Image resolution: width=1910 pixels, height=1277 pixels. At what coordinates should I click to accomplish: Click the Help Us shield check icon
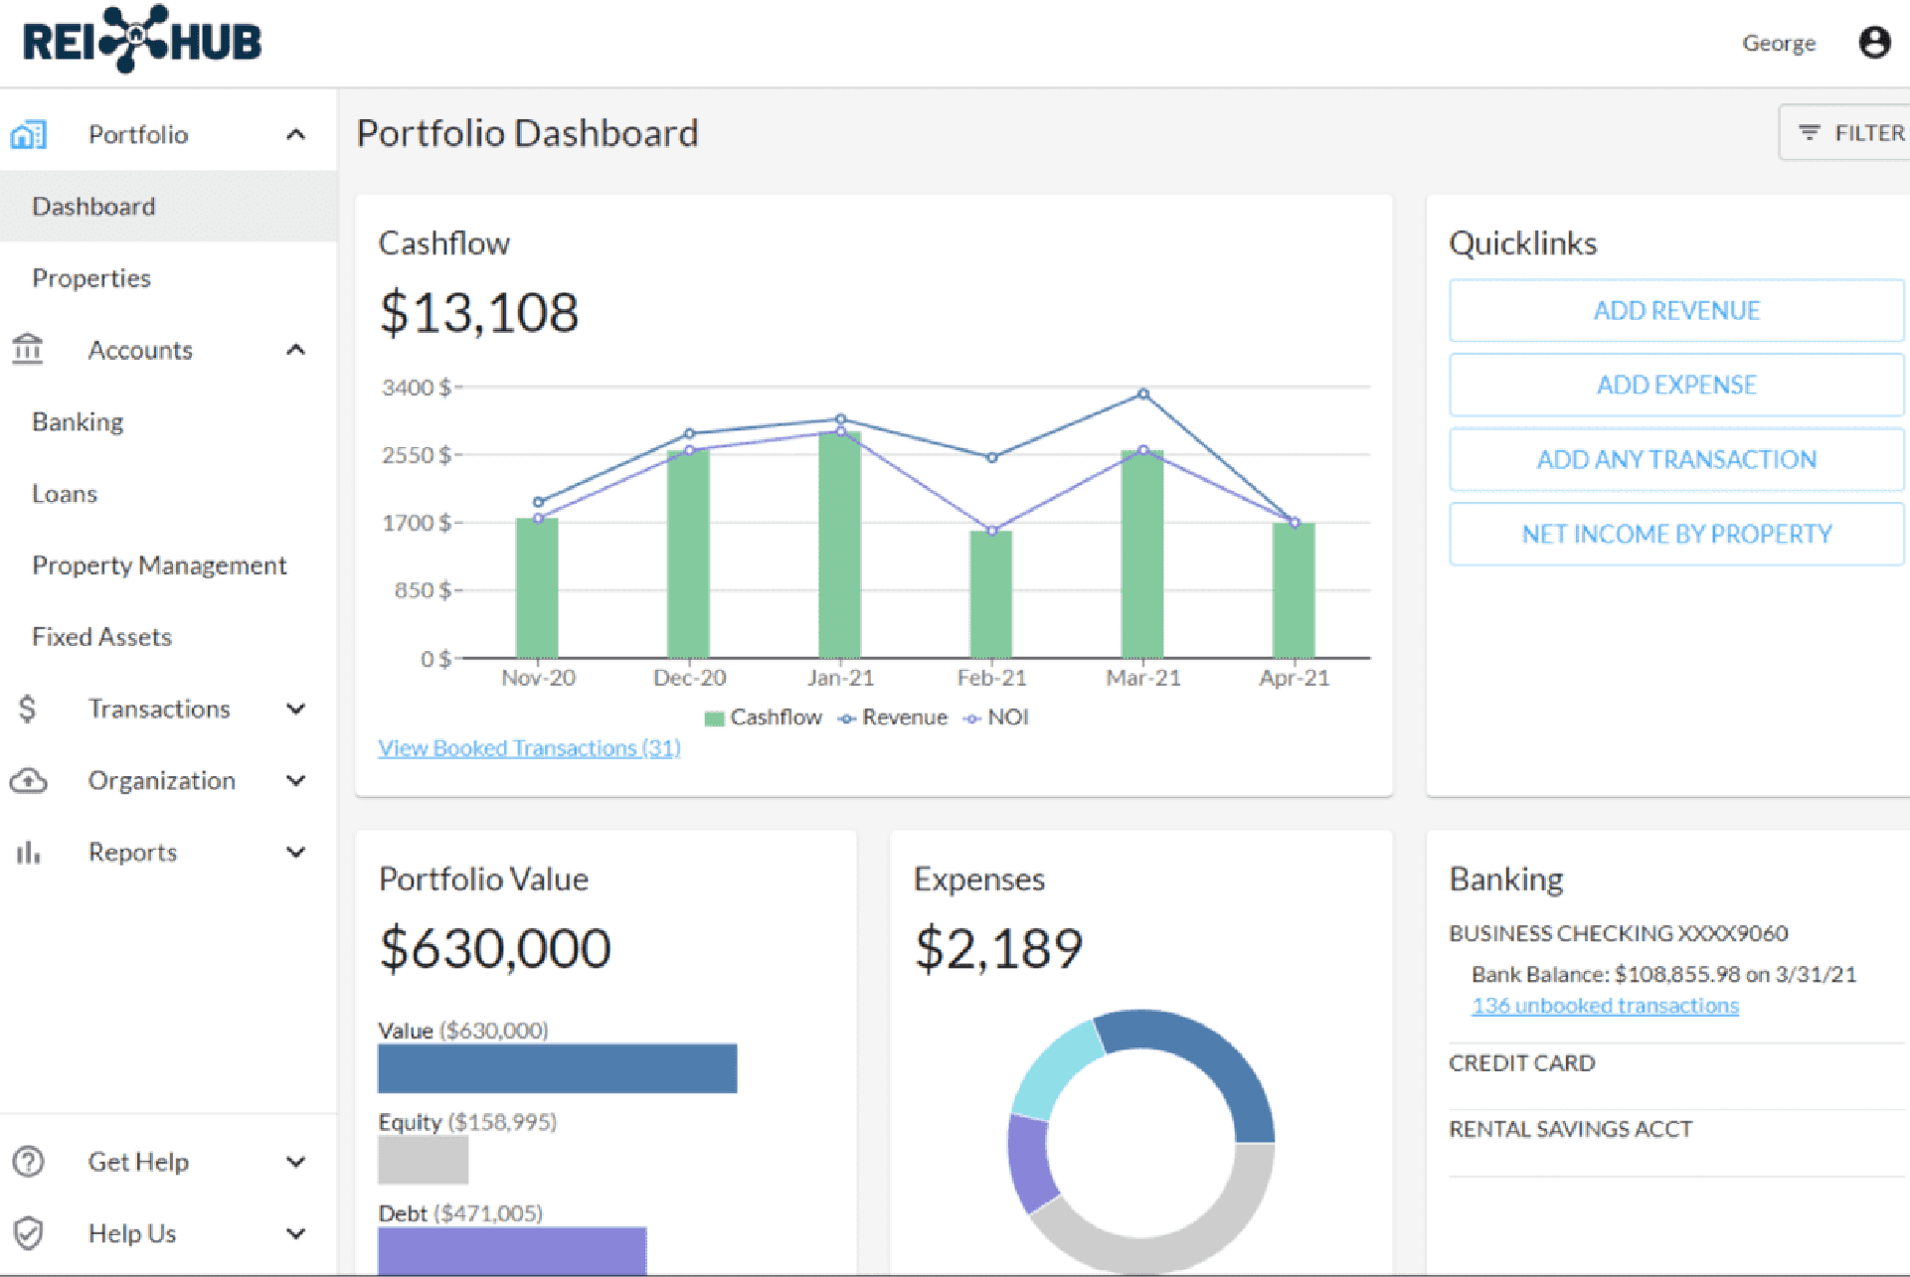click(x=28, y=1232)
